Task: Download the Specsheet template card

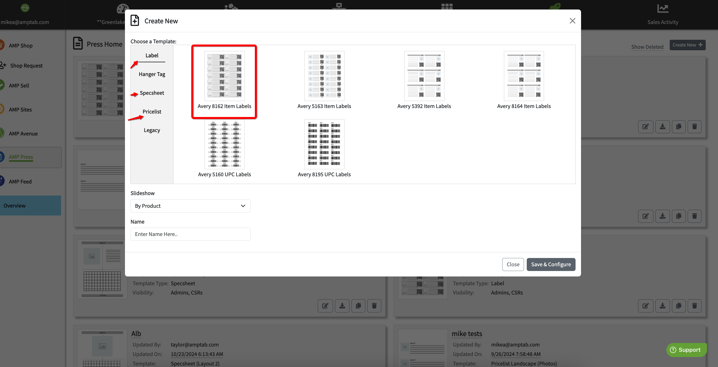Action: [342, 306]
